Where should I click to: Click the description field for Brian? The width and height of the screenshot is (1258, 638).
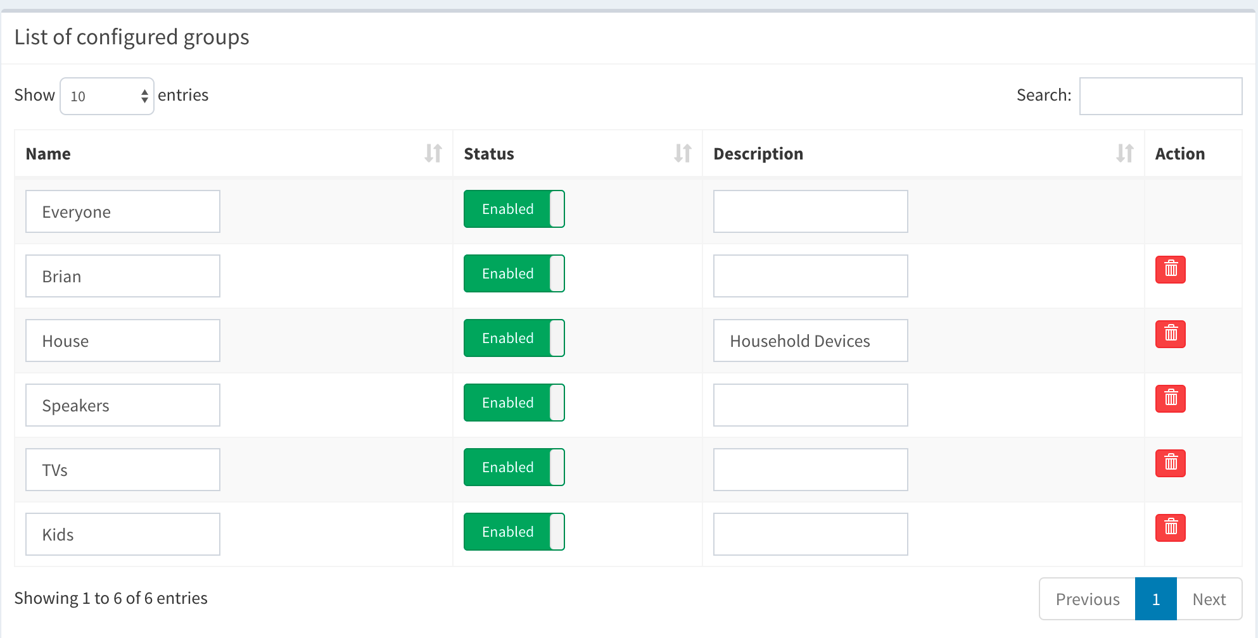click(811, 276)
